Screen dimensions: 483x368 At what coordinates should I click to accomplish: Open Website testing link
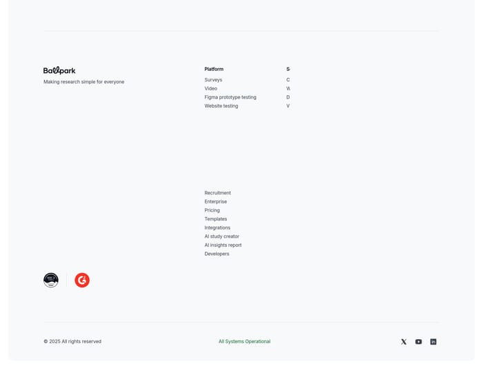(221, 106)
